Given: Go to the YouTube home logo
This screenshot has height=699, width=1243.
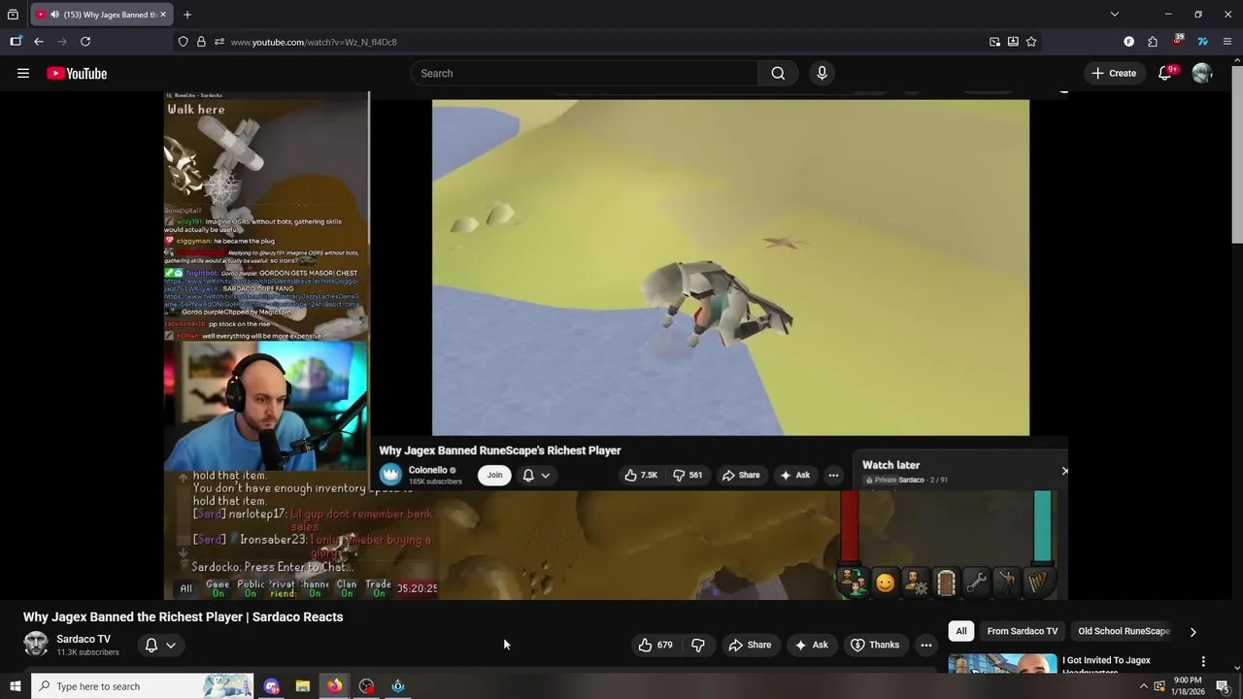Looking at the screenshot, I should pos(77,74).
